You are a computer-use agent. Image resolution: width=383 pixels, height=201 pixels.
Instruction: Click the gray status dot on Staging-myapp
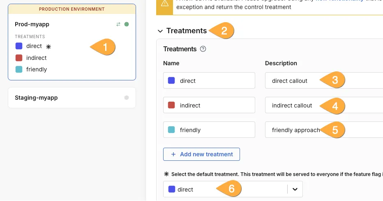(127, 98)
